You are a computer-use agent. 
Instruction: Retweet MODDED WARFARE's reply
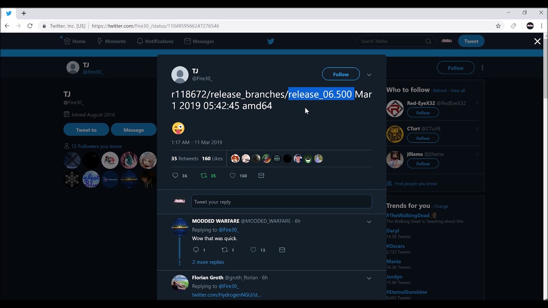coord(225,250)
